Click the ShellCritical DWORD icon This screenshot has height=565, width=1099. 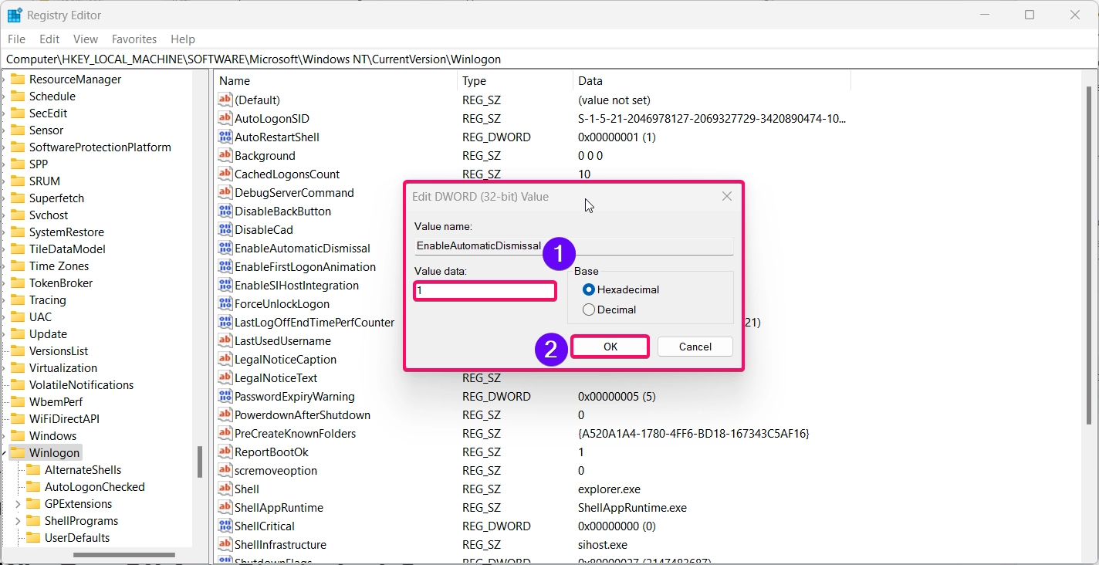(x=225, y=526)
